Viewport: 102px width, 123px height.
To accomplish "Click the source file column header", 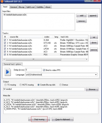I will pos(26,37).
